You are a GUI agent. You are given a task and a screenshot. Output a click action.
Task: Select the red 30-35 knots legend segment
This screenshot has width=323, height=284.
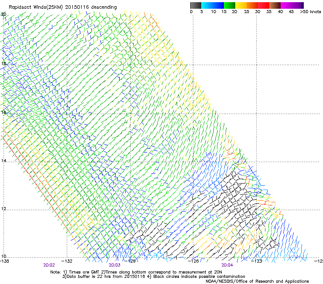coord(264,5)
